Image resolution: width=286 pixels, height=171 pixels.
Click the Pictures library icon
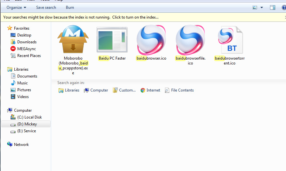coord(13,90)
